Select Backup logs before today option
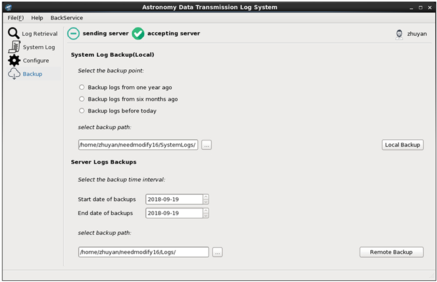The image size is (437, 282). [x=82, y=111]
